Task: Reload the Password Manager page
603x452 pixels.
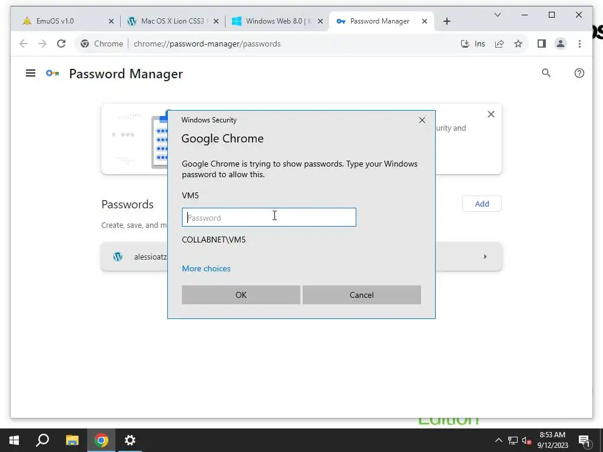Action: pos(61,44)
